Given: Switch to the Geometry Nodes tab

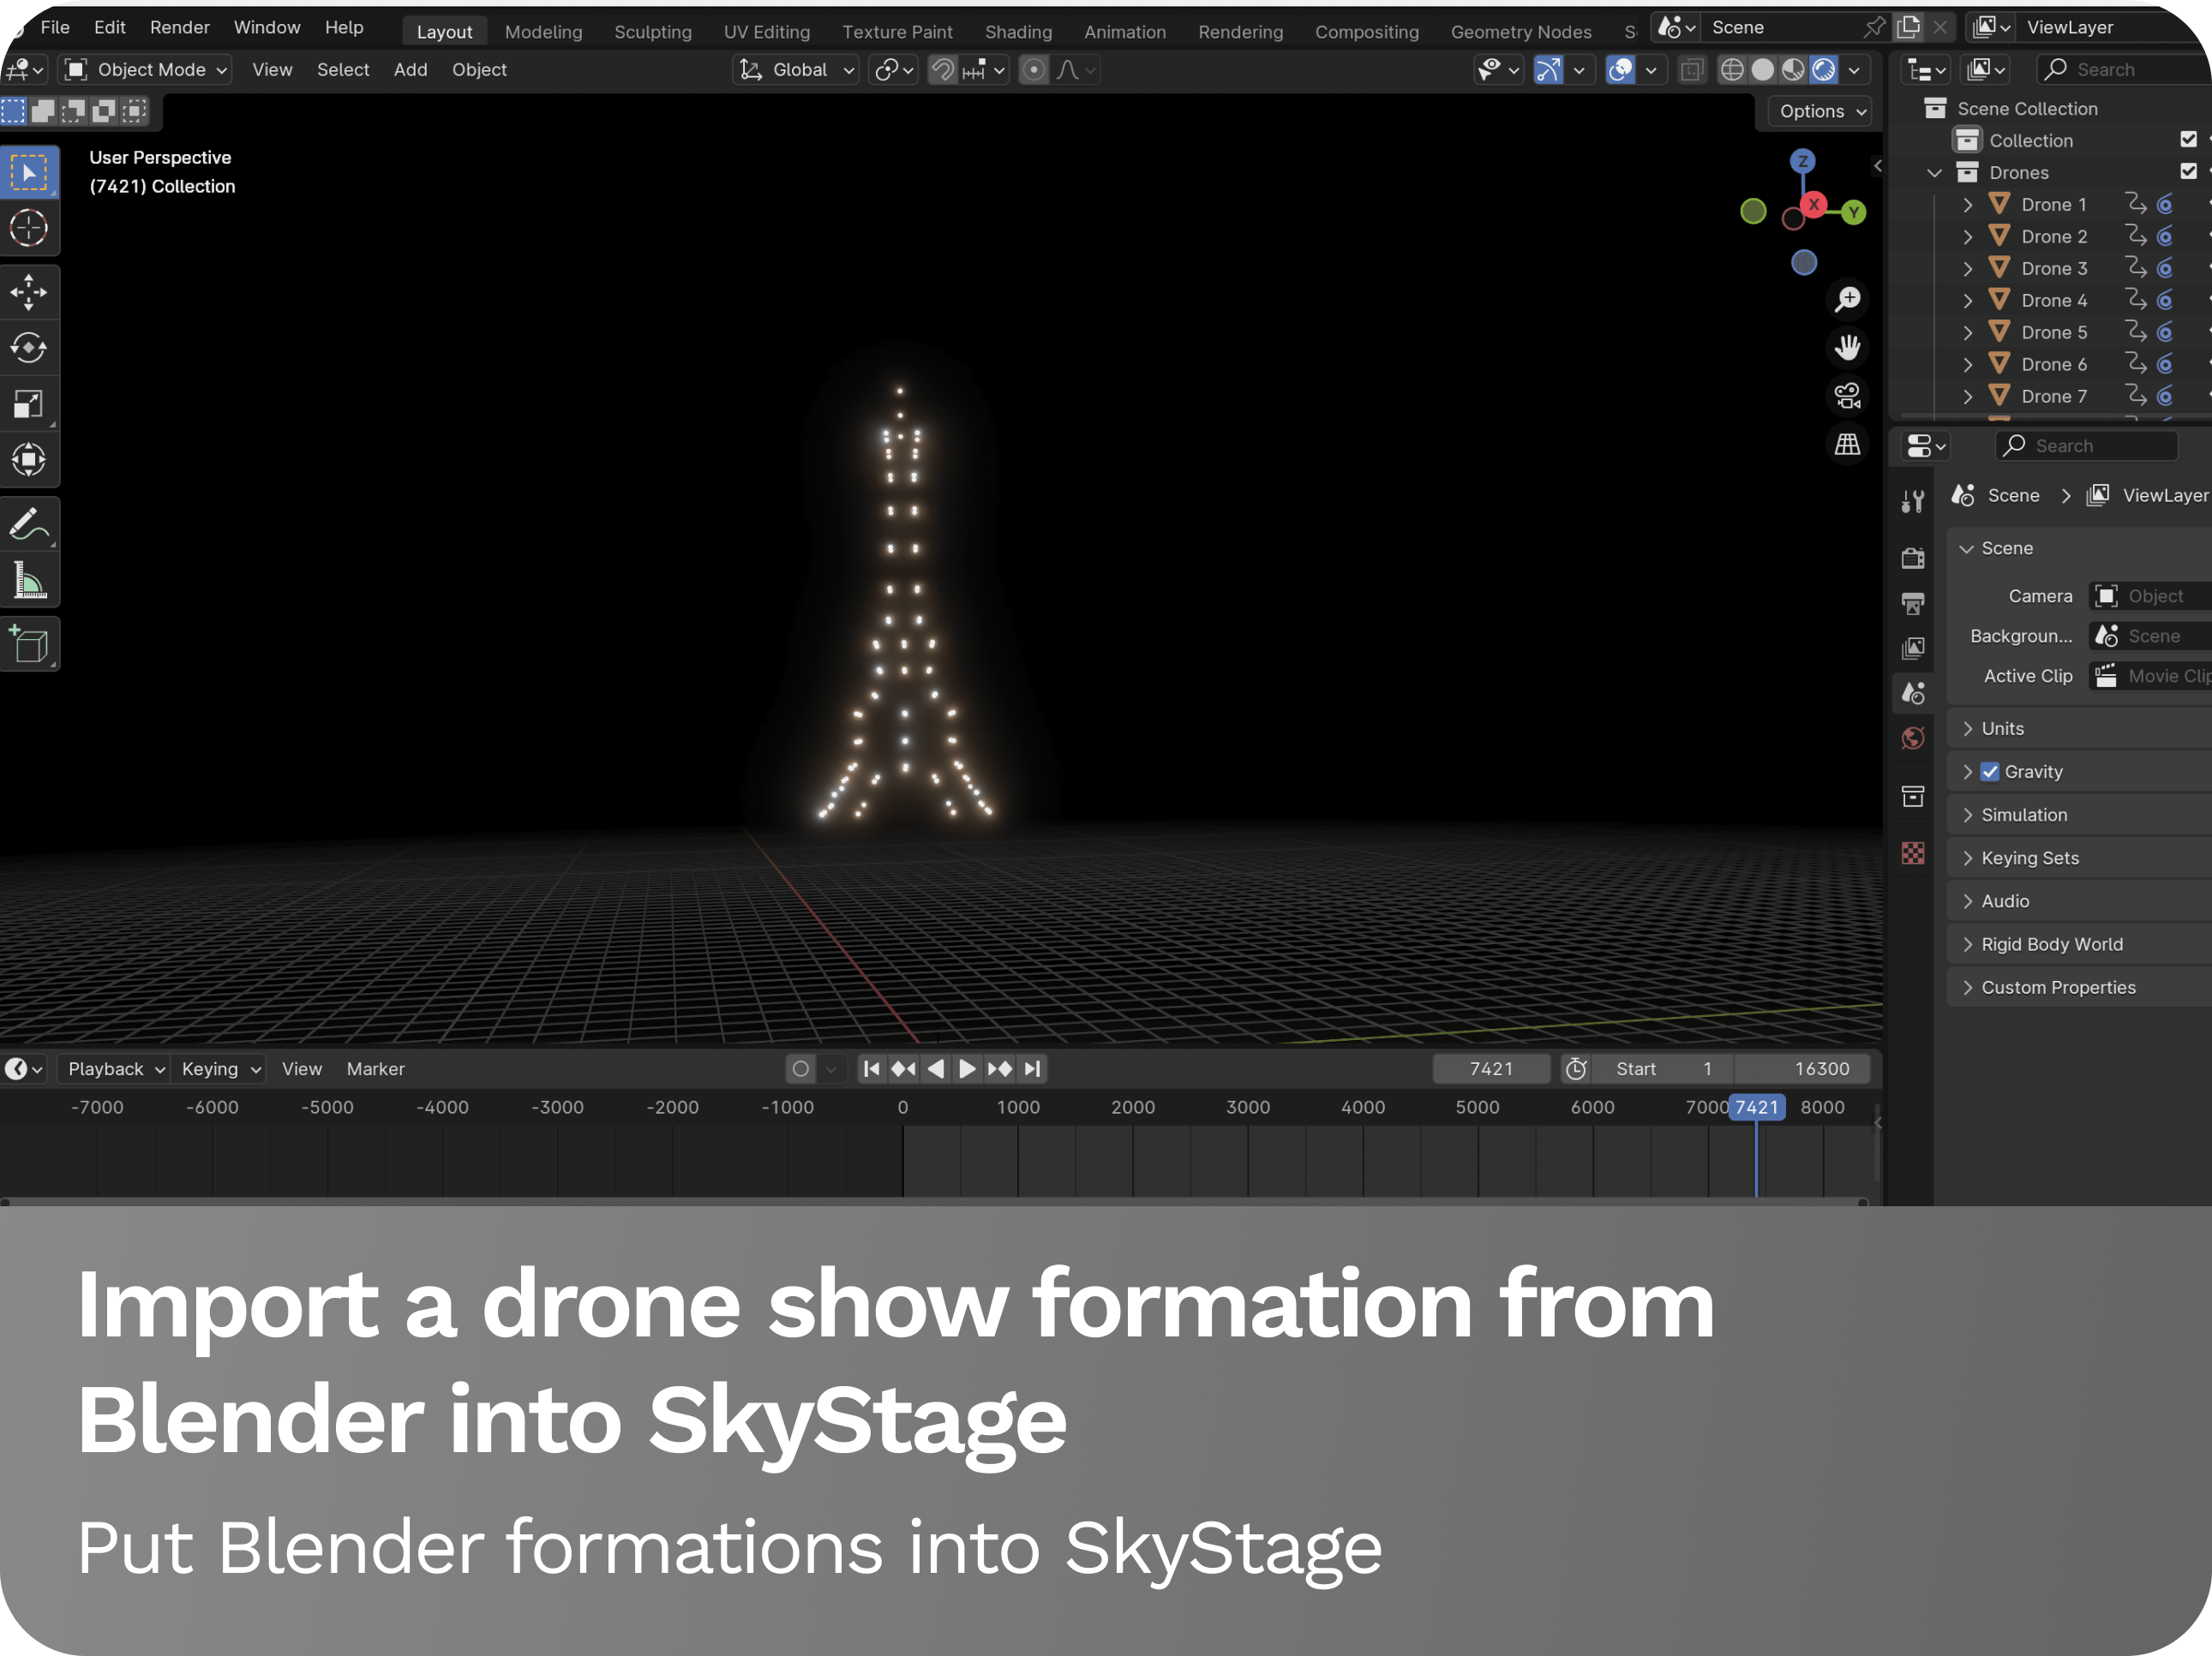Looking at the screenshot, I should click(x=1521, y=32).
